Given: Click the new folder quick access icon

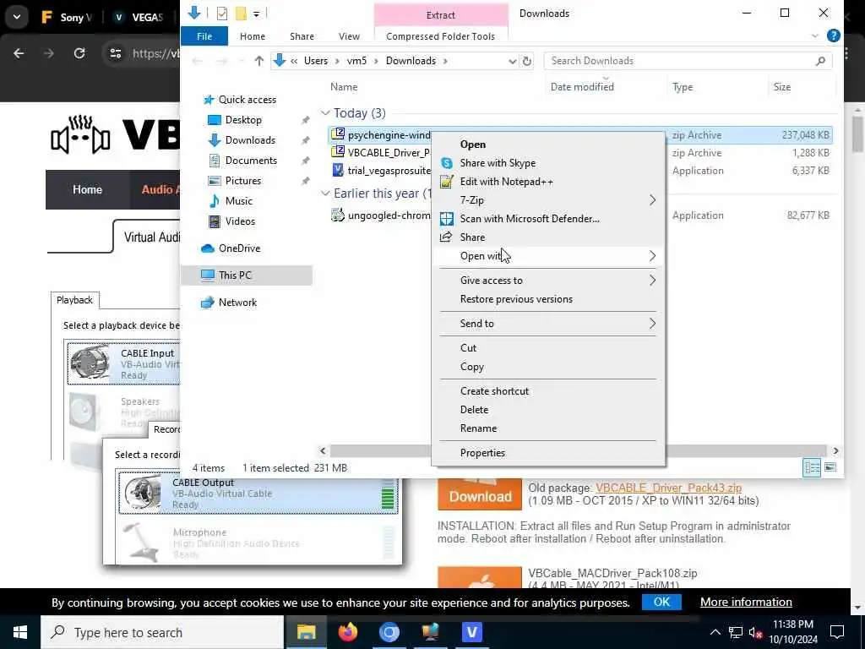Looking at the screenshot, I should point(241,14).
